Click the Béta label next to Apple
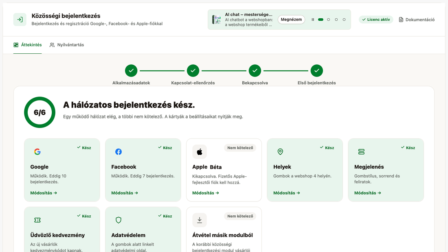The image size is (448, 252). [x=216, y=167]
